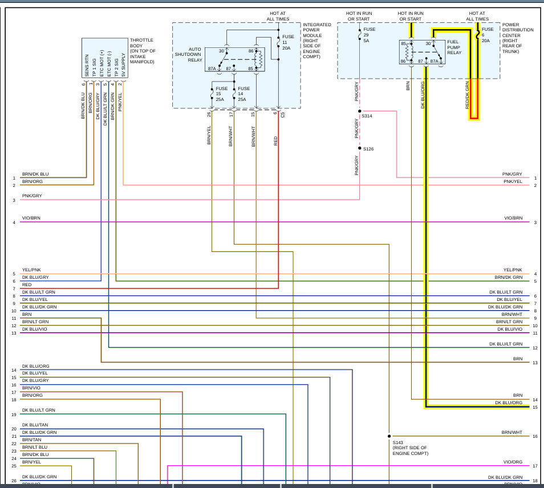
Task: Click the FUSE 15 25A label
Action: (221, 94)
